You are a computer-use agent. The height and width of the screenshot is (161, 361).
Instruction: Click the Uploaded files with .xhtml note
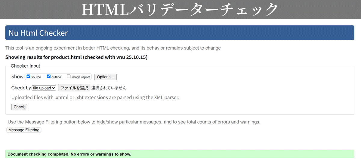pos(95,97)
